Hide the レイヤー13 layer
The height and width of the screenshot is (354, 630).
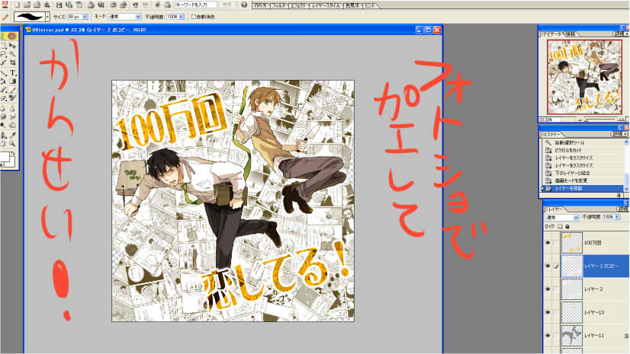click(x=548, y=312)
